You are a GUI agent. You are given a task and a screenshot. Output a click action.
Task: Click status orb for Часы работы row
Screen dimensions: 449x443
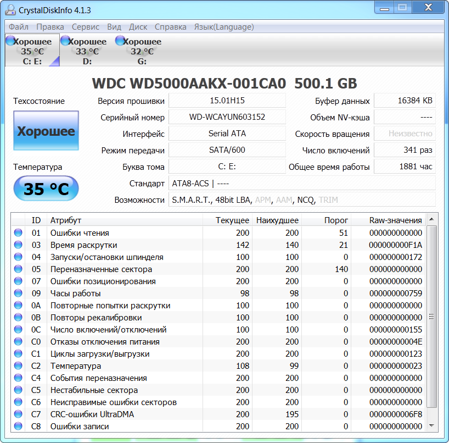(x=18, y=293)
